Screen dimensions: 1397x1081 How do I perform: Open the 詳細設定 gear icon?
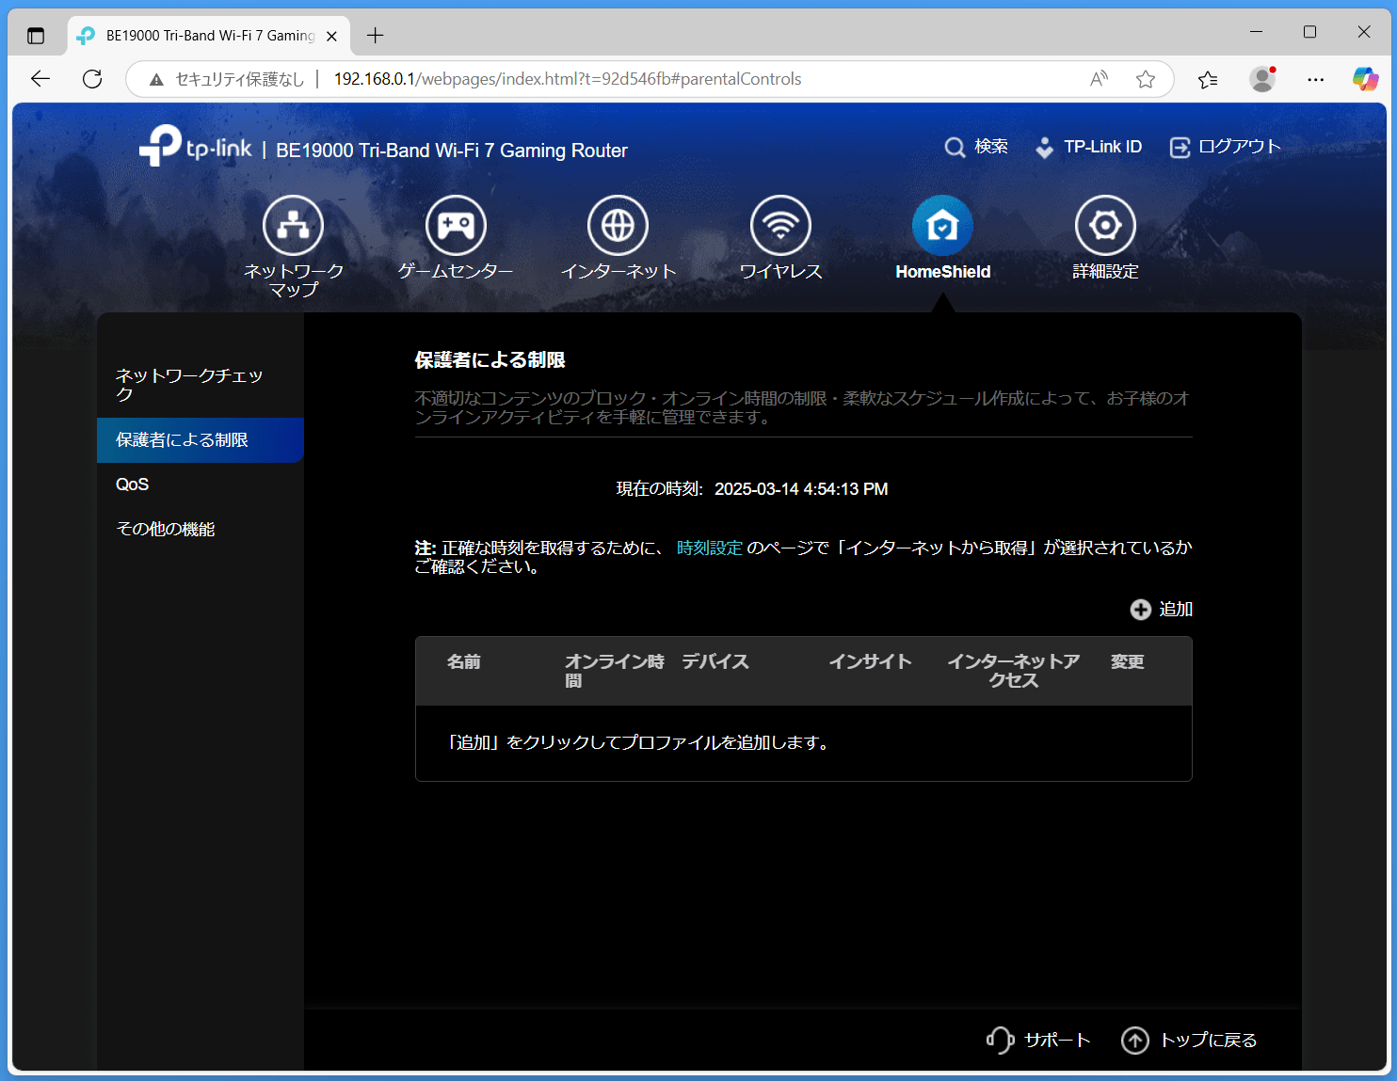[x=1105, y=225]
